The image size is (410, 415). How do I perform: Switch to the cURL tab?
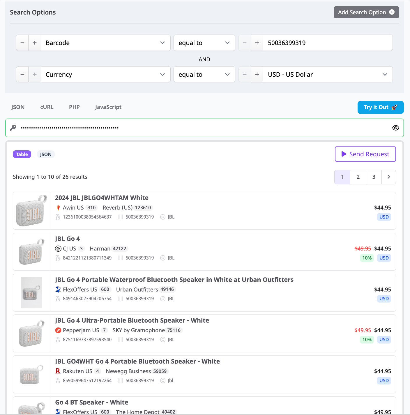(47, 107)
